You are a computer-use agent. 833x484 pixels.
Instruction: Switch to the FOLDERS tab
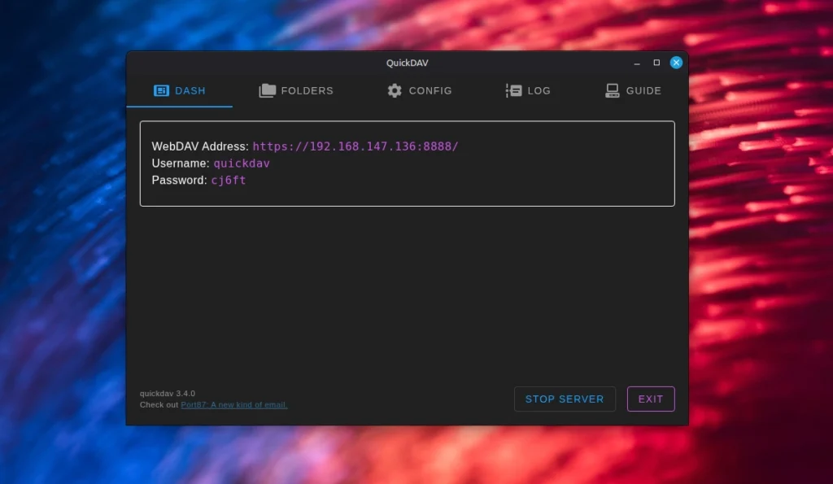305,90
